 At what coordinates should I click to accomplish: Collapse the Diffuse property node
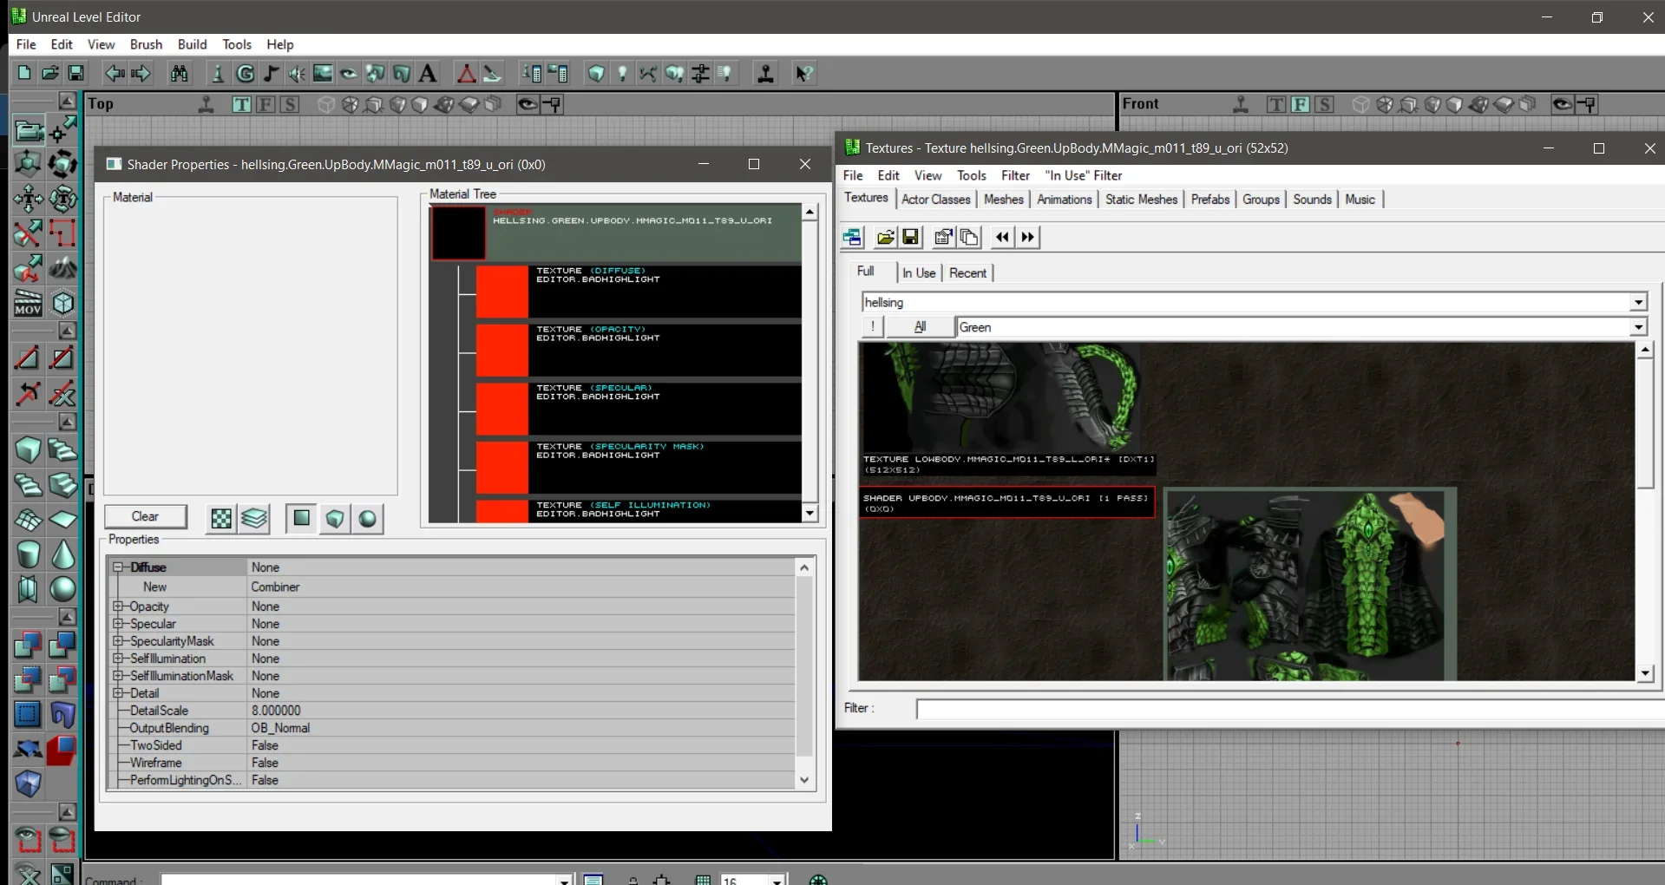click(x=119, y=567)
